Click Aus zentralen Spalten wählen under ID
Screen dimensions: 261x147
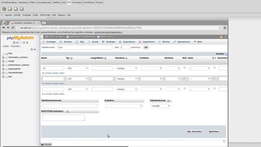tap(53, 73)
